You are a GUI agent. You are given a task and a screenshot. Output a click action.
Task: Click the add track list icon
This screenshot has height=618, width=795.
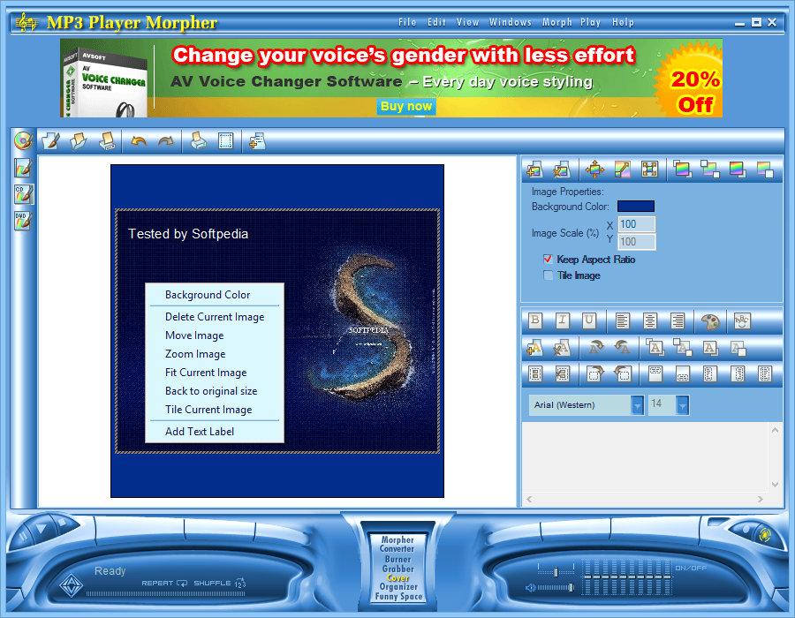point(257,141)
